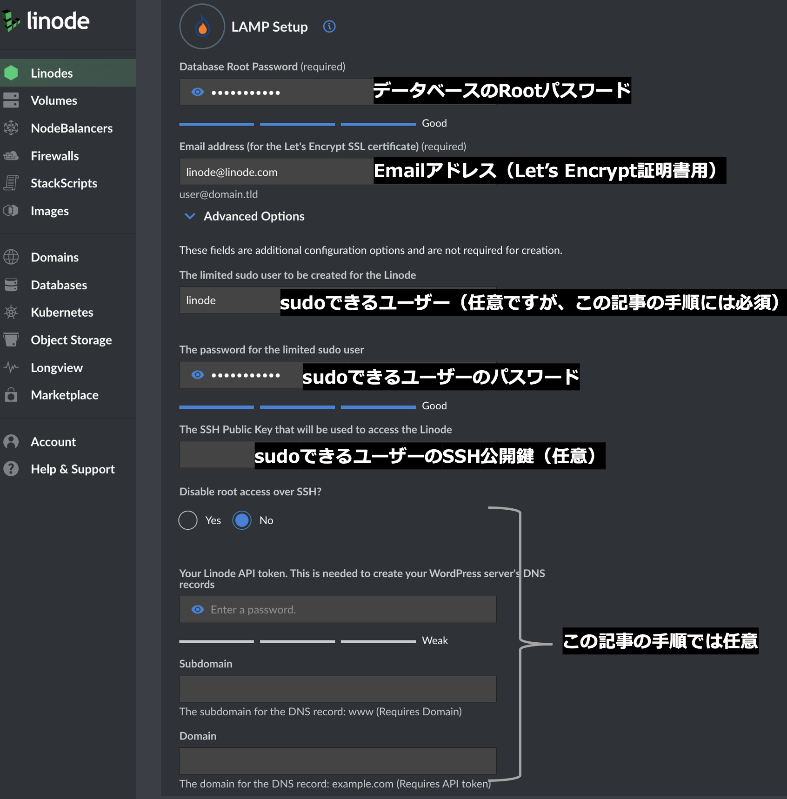
Task: Click the Firewalls sidebar icon
Action: coord(11,156)
